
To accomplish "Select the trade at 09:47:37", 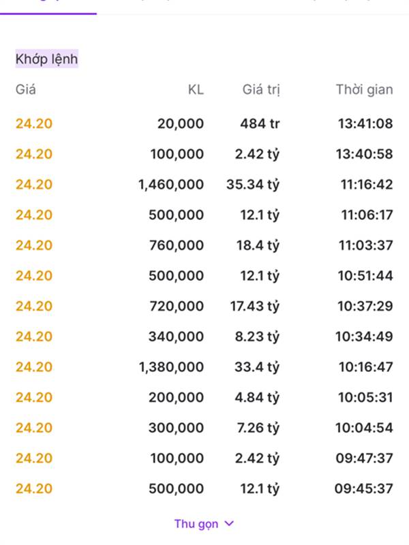I will click(x=204, y=458).
